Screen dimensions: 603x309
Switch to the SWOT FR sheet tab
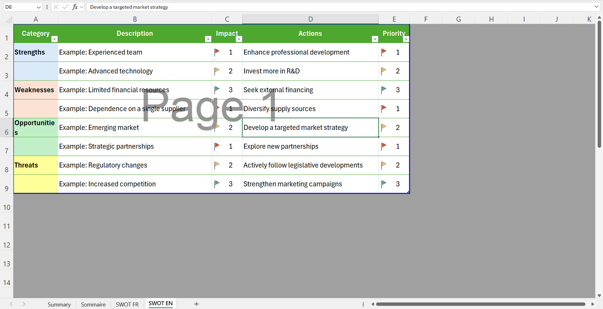point(127,304)
